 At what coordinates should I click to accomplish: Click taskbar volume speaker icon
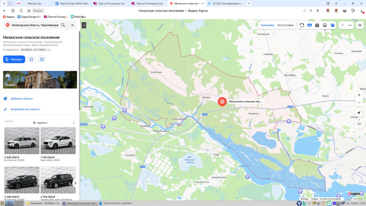[x=319, y=203]
